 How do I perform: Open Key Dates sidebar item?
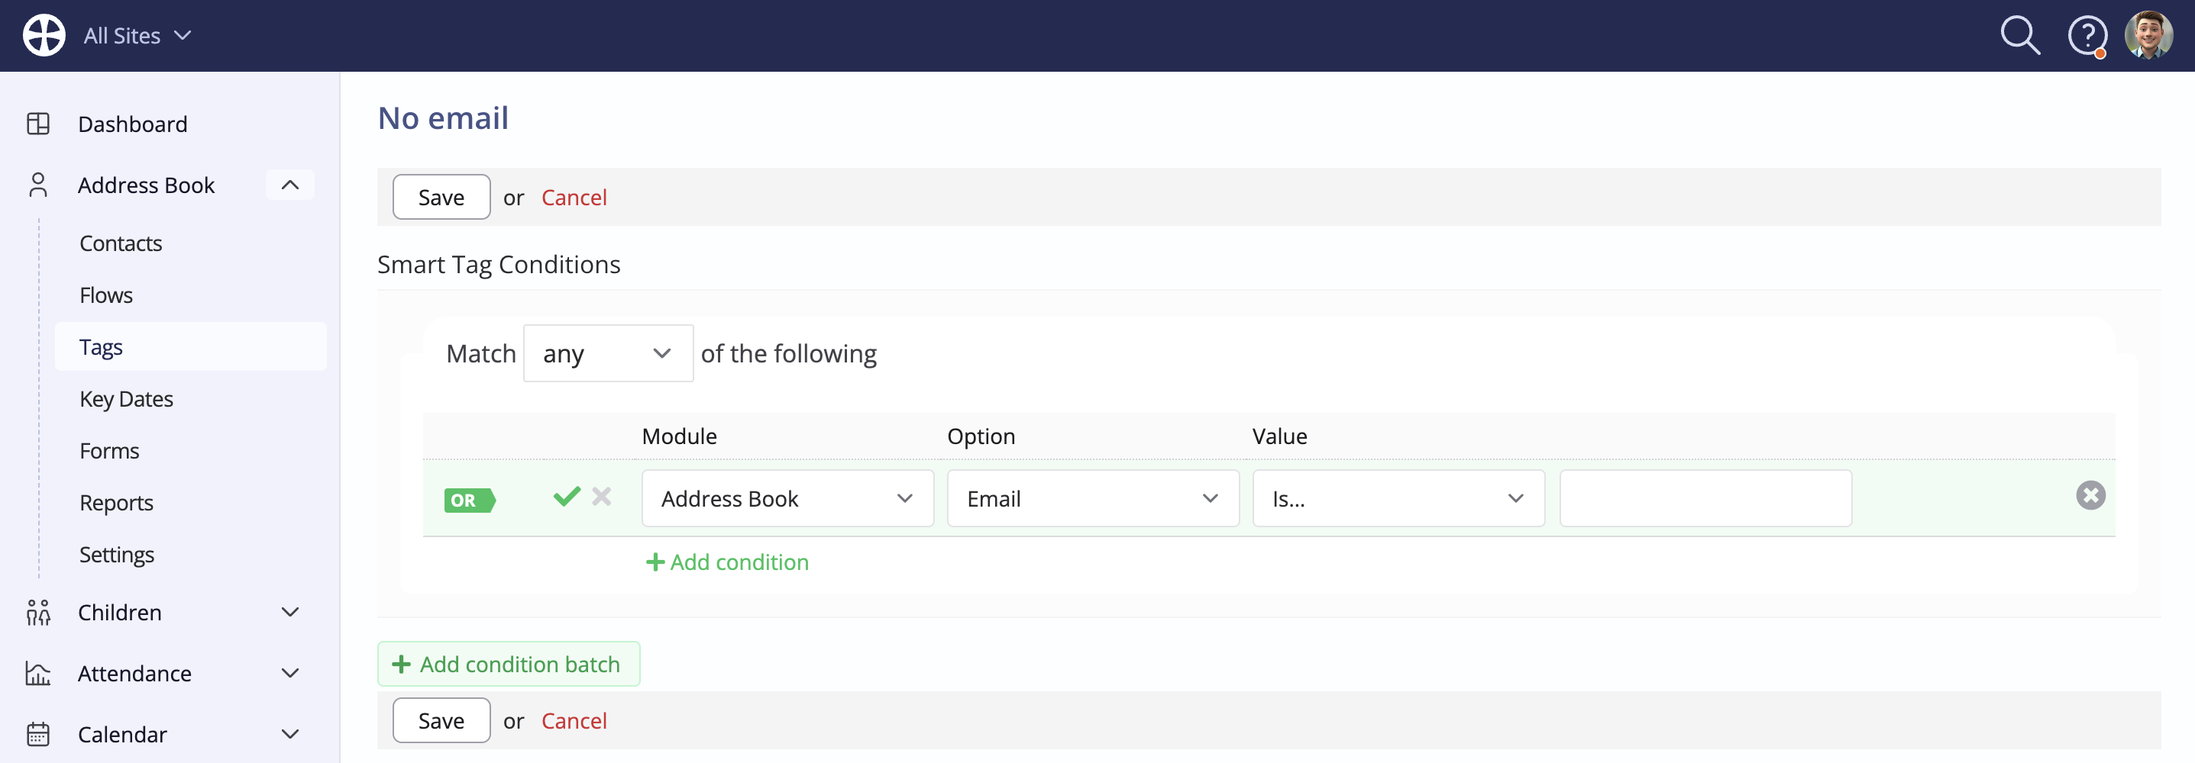(126, 398)
